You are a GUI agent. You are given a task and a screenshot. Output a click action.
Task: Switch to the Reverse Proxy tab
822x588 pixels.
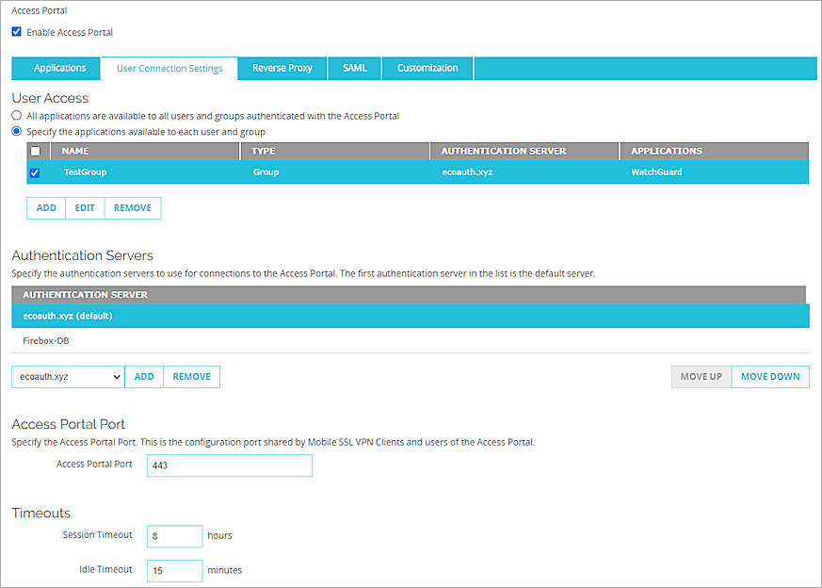pos(282,68)
